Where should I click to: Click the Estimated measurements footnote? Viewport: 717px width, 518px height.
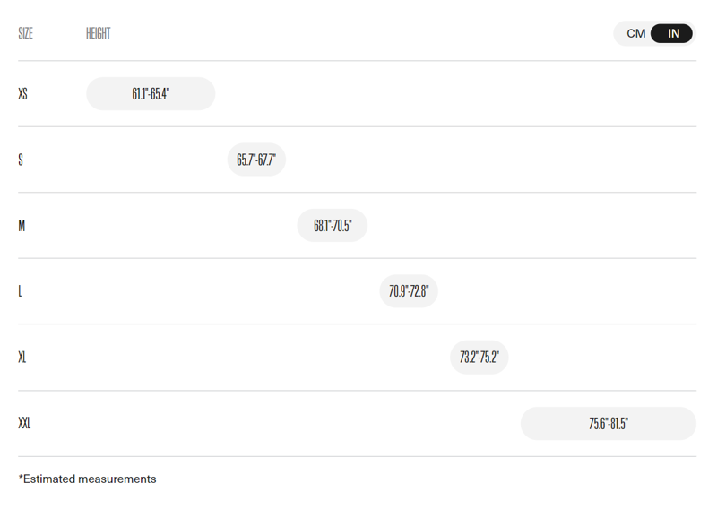click(87, 479)
